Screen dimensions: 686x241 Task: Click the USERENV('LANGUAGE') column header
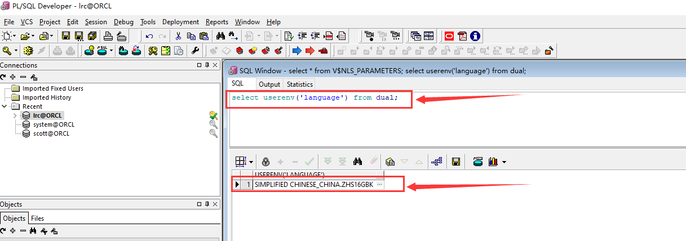pos(318,175)
